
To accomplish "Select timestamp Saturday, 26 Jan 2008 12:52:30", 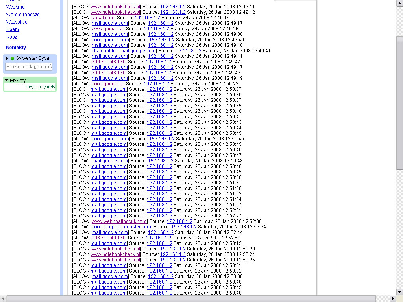I will point(227,221).
